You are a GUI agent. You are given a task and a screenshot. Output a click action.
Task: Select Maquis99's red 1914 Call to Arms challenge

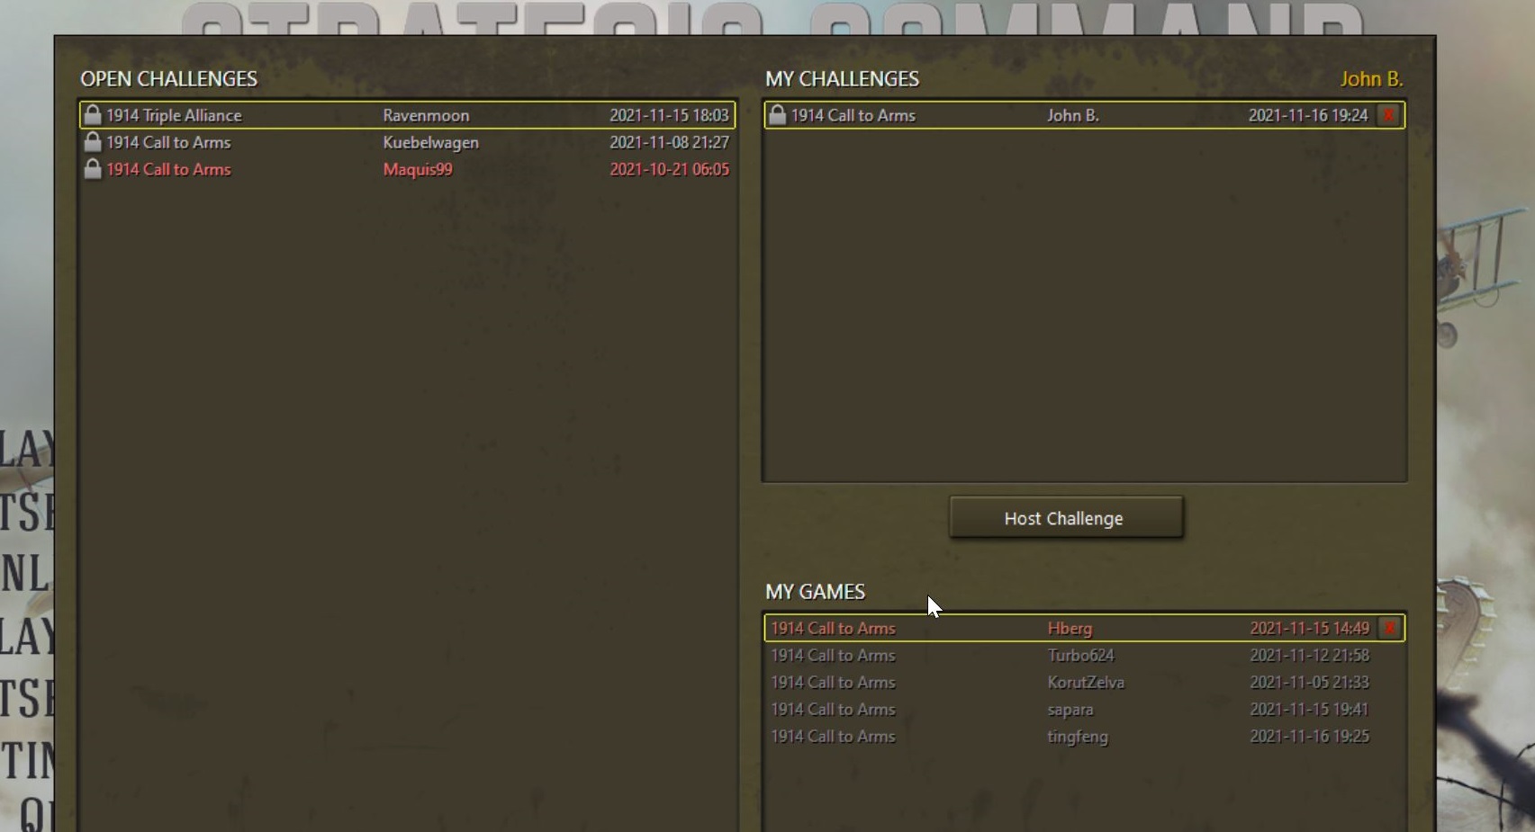[407, 169]
